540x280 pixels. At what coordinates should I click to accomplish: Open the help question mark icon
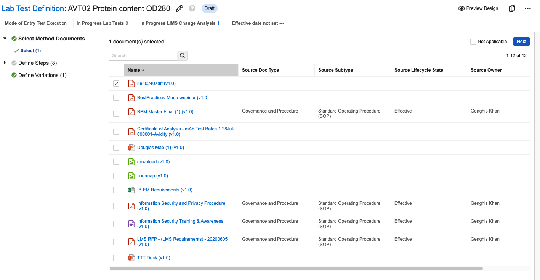[x=192, y=8]
